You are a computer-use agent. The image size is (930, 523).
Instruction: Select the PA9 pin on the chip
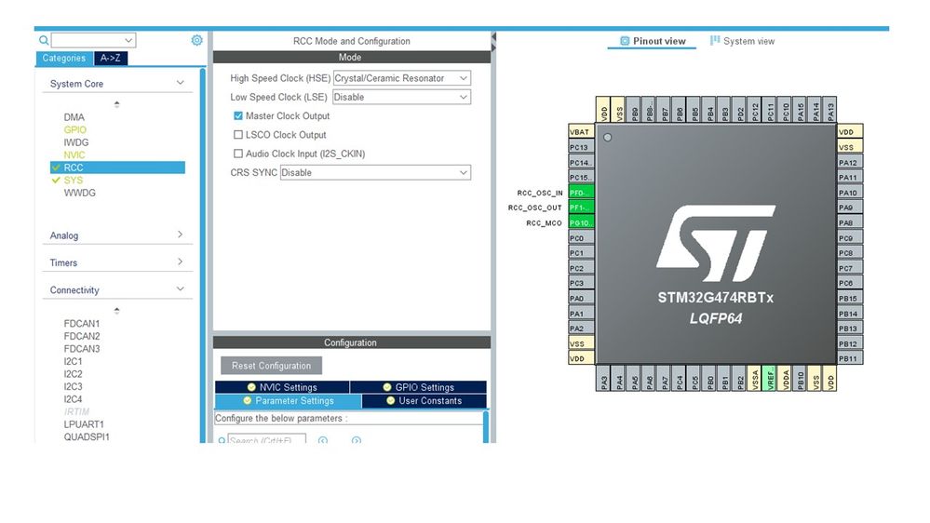pos(850,207)
